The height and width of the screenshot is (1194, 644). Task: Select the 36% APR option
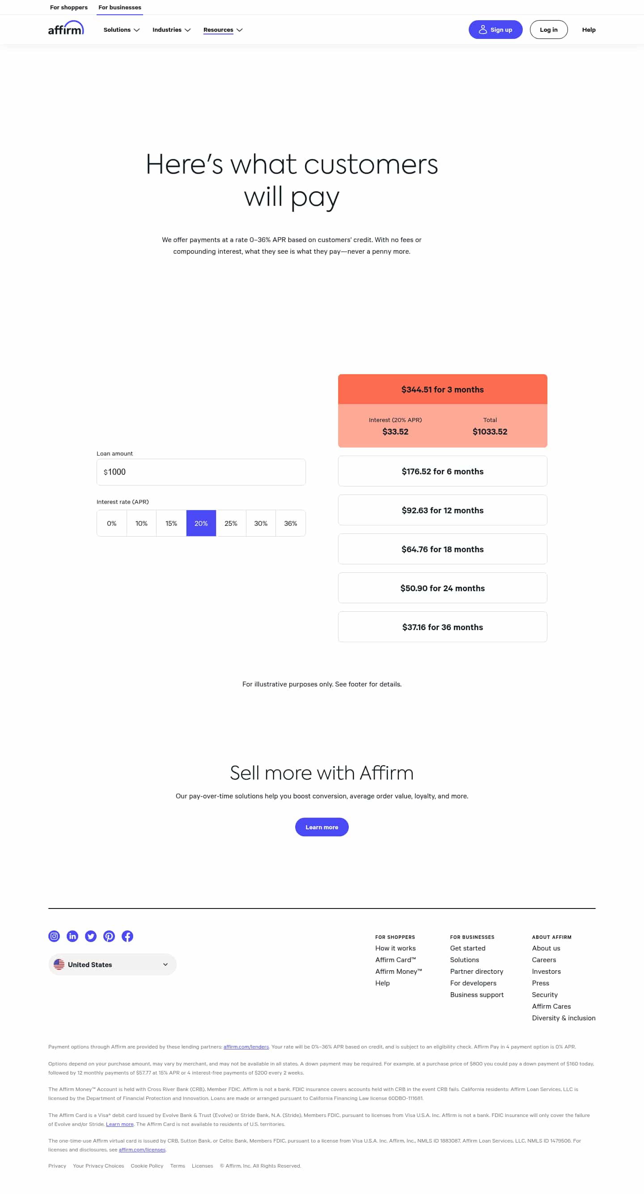tap(290, 523)
